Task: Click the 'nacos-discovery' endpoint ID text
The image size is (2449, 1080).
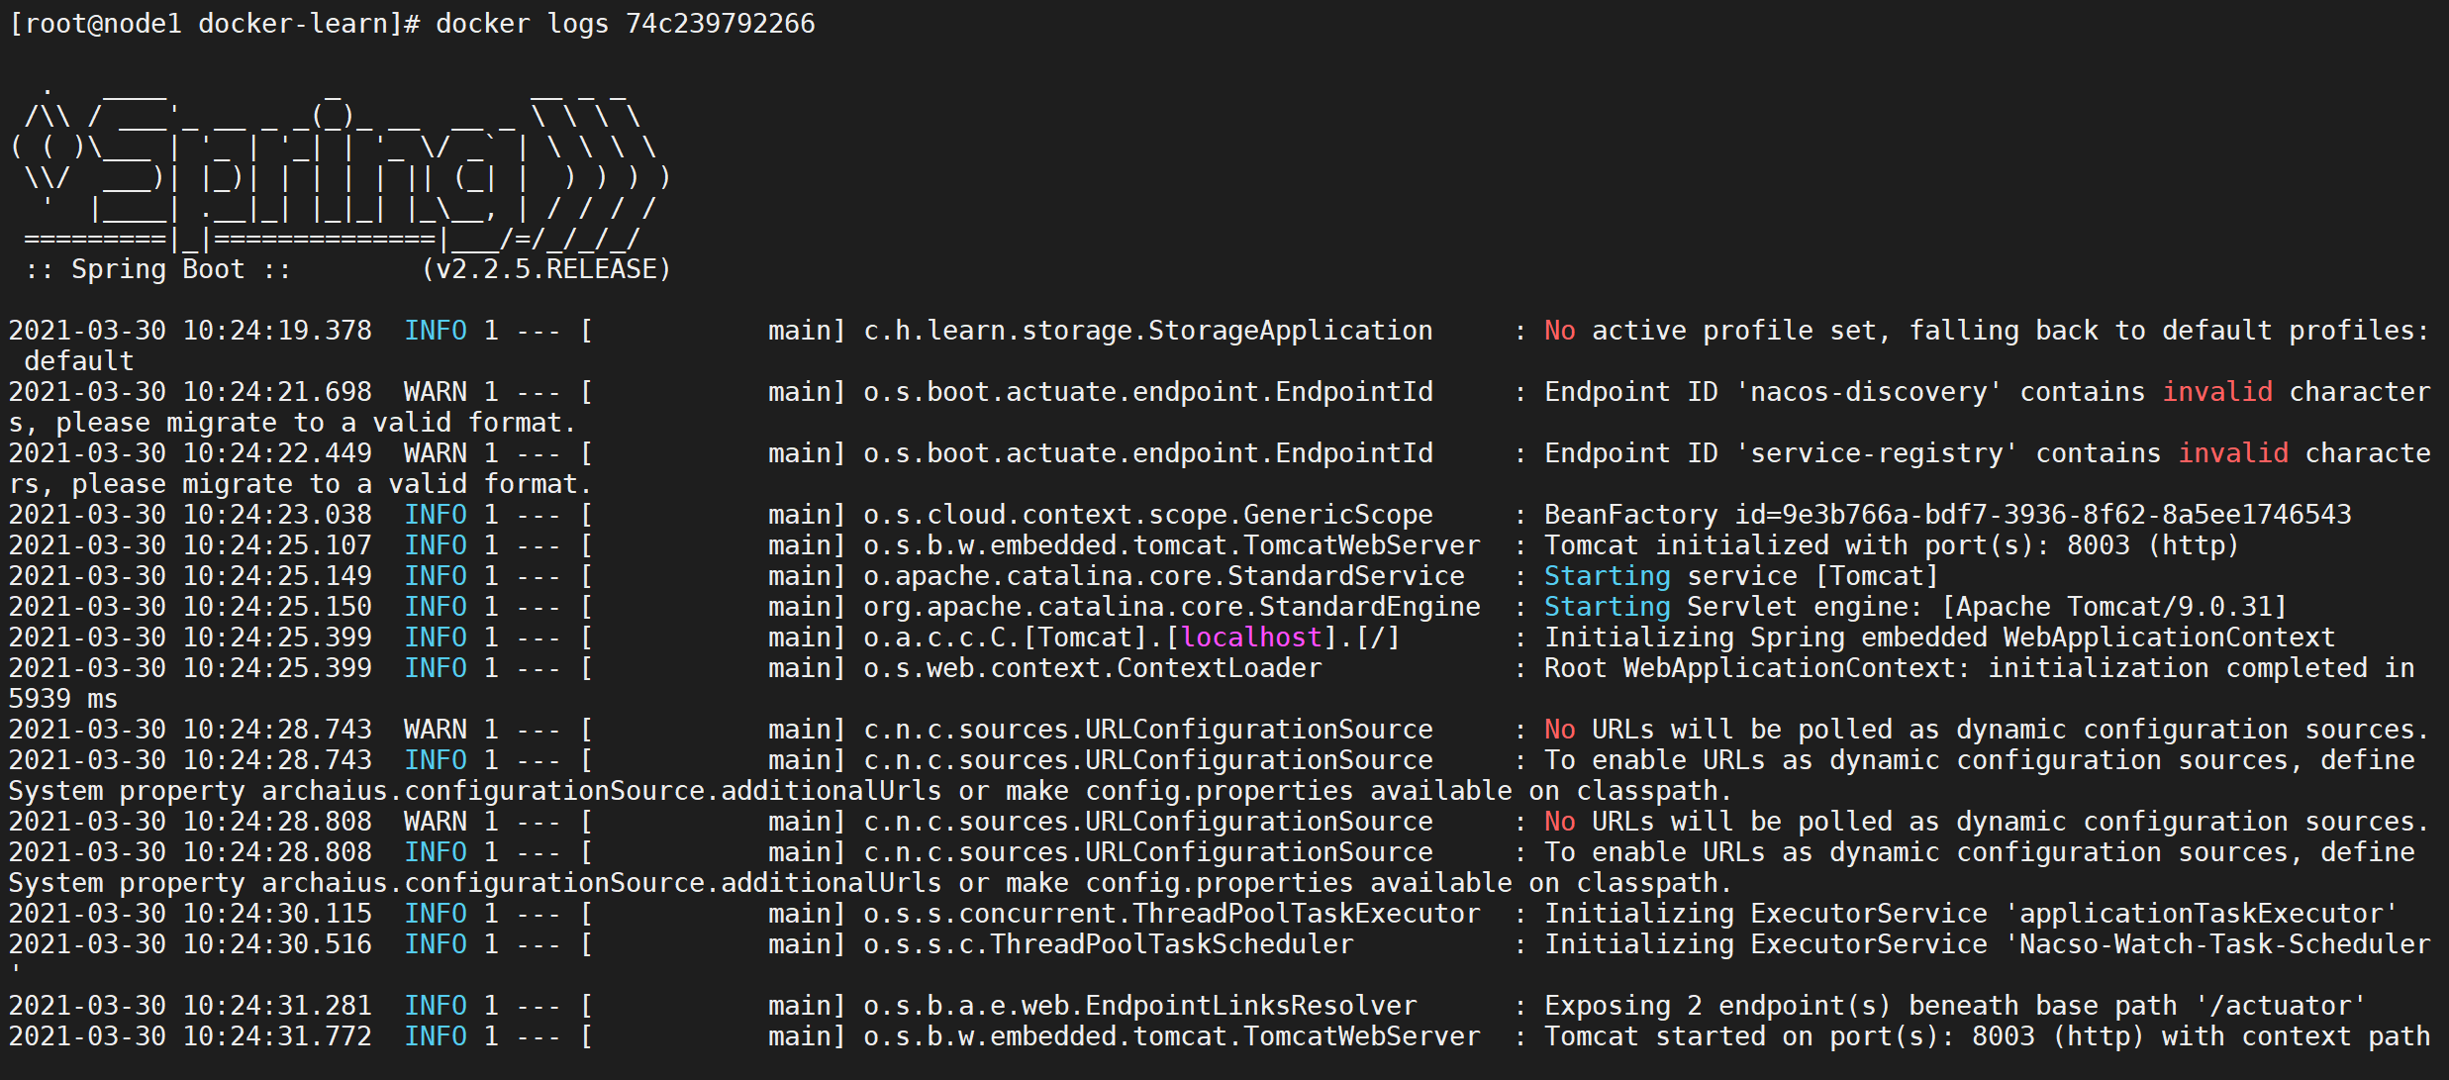Action: click(x=1868, y=392)
